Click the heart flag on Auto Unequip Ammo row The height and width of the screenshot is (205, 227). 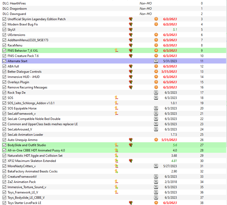point(131,140)
